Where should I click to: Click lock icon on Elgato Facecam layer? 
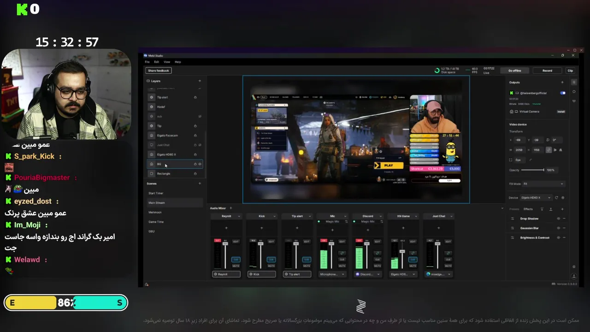pos(195,136)
